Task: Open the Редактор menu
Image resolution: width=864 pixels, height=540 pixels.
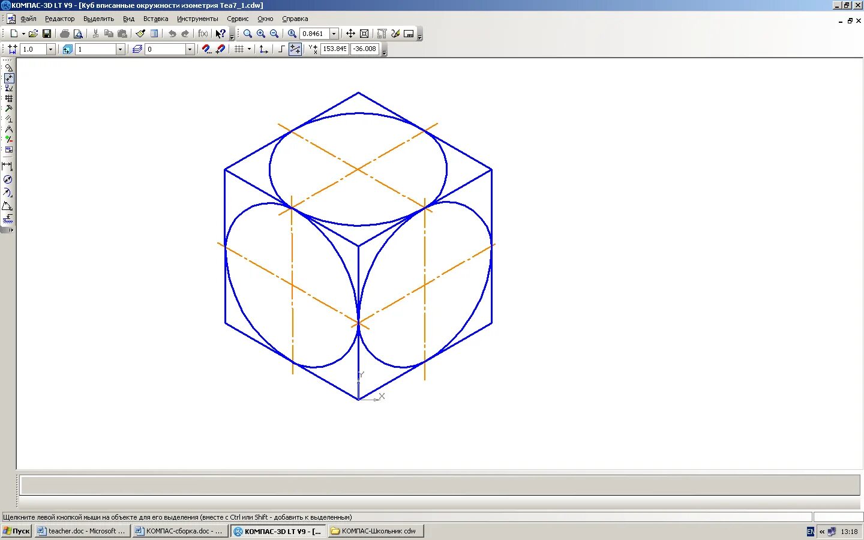Action: click(60, 19)
